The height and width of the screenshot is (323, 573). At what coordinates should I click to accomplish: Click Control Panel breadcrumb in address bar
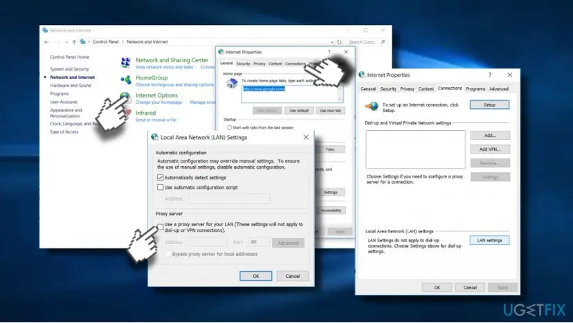[x=106, y=42]
